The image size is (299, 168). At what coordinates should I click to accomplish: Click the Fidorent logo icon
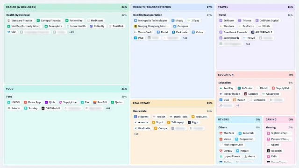coord(135,117)
